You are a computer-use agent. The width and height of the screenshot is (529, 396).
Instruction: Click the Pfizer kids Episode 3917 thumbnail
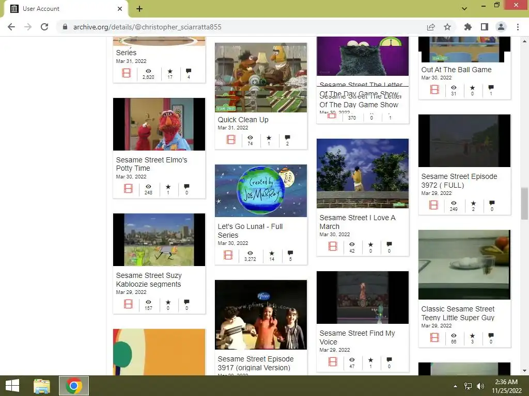pyautogui.click(x=261, y=315)
